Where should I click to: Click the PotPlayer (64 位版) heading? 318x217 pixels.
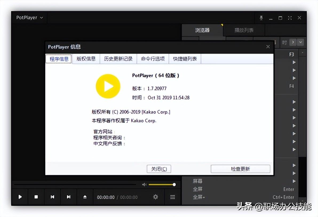pos(156,75)
